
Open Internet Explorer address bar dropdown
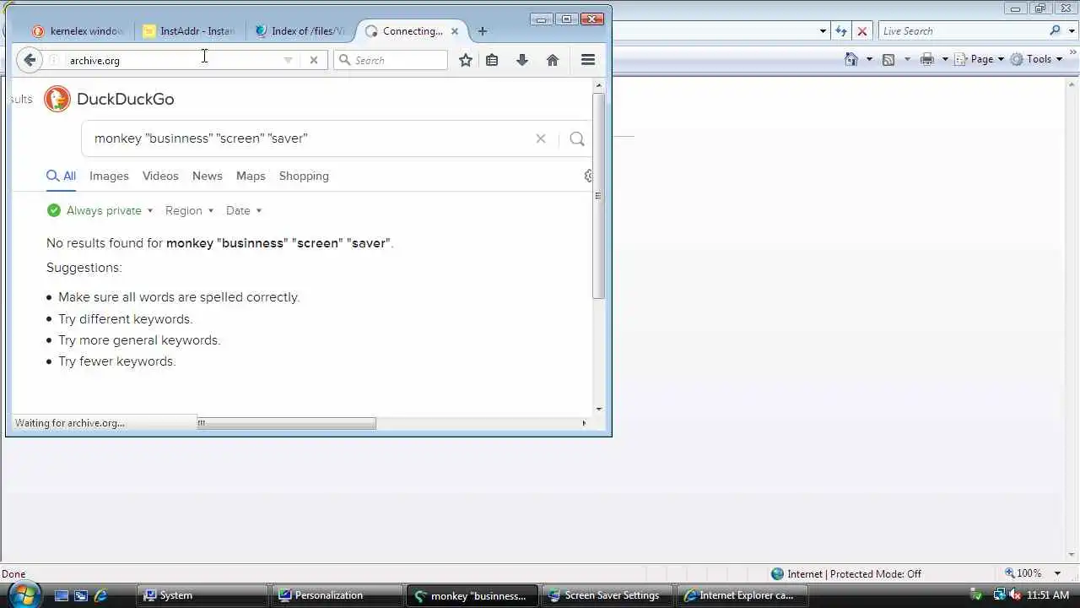click(x=823, y=30)
